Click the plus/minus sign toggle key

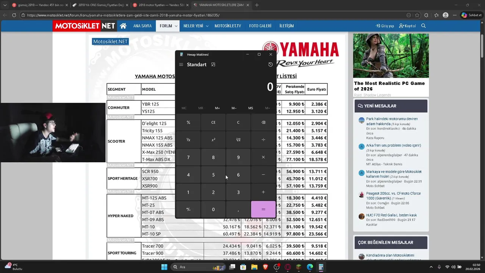pos(188,209)
